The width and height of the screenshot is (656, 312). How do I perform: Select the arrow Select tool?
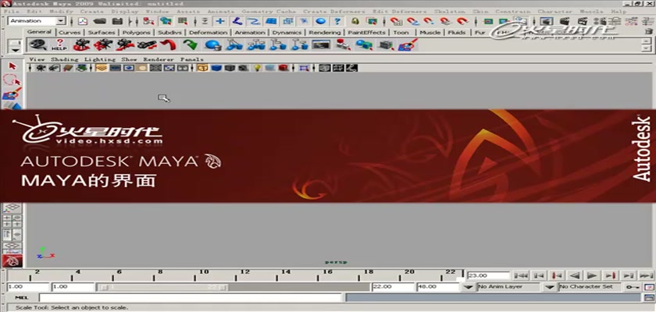(12, 66)
